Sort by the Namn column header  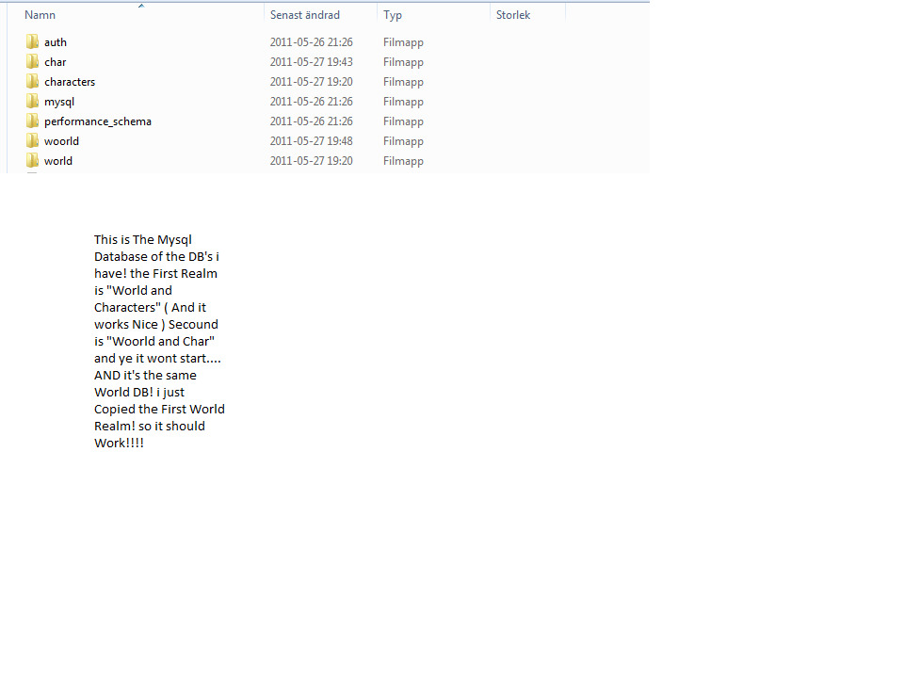40,15
